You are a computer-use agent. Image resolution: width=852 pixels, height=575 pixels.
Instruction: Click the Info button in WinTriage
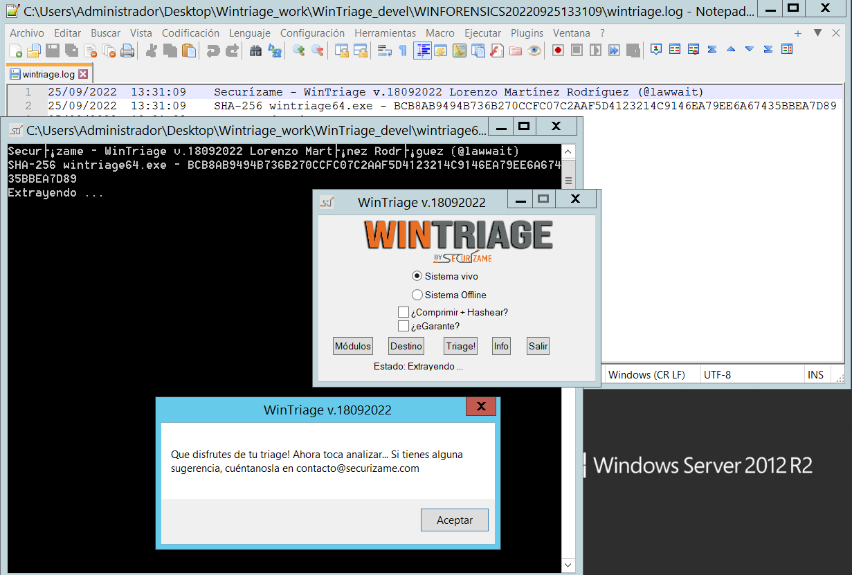click(501, 346)
